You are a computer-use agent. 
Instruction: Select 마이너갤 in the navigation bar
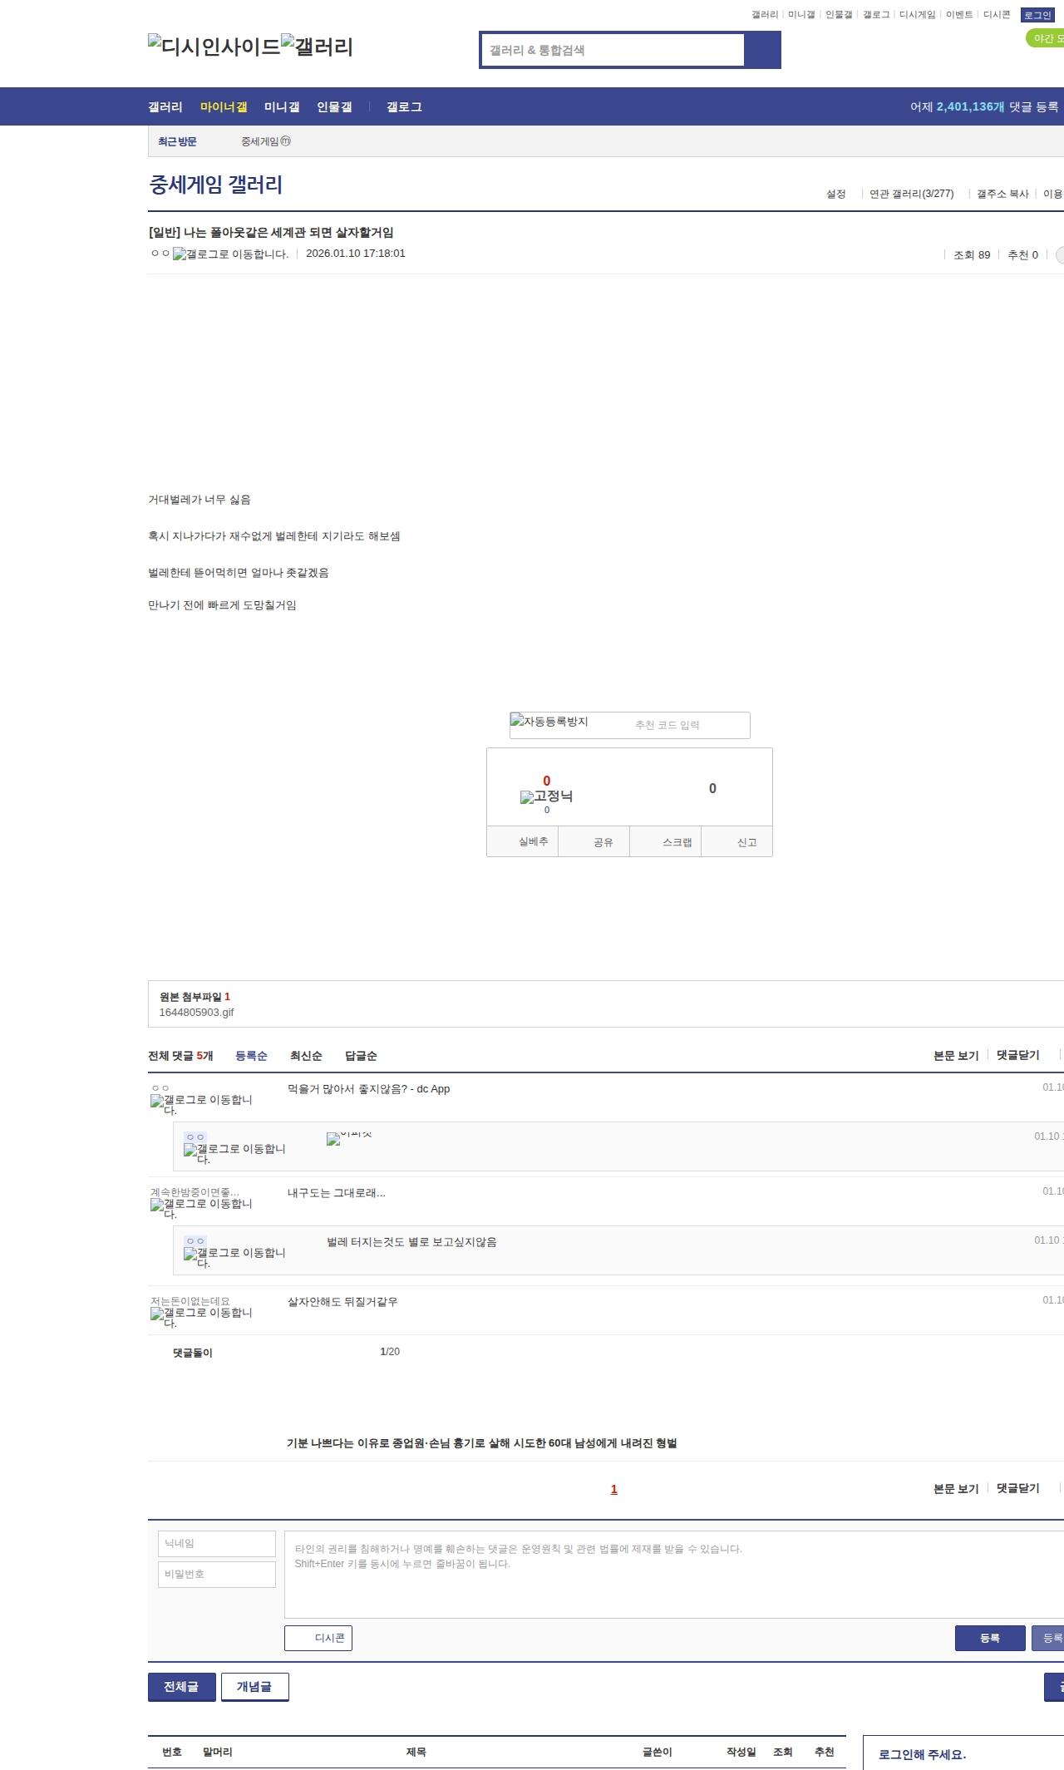pyautogui.click(x=224, y=107)
